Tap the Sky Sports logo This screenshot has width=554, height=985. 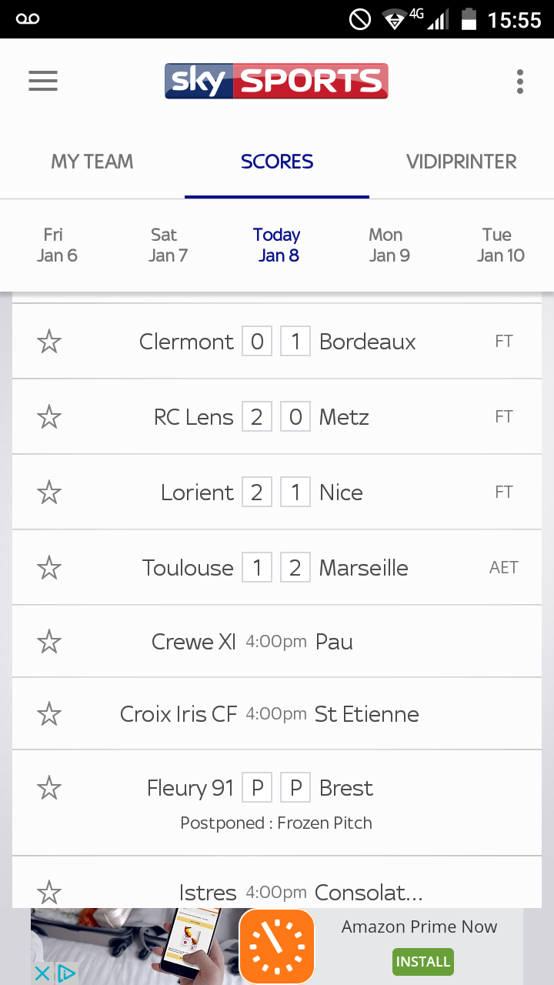pos(276,81)
